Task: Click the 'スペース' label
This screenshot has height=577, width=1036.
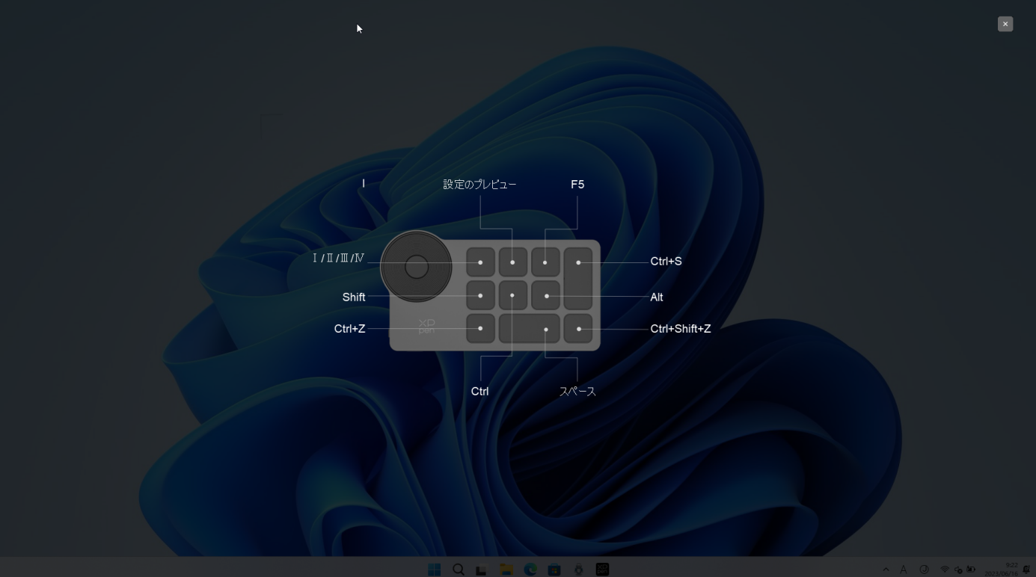Action: (x=577, y=392)
